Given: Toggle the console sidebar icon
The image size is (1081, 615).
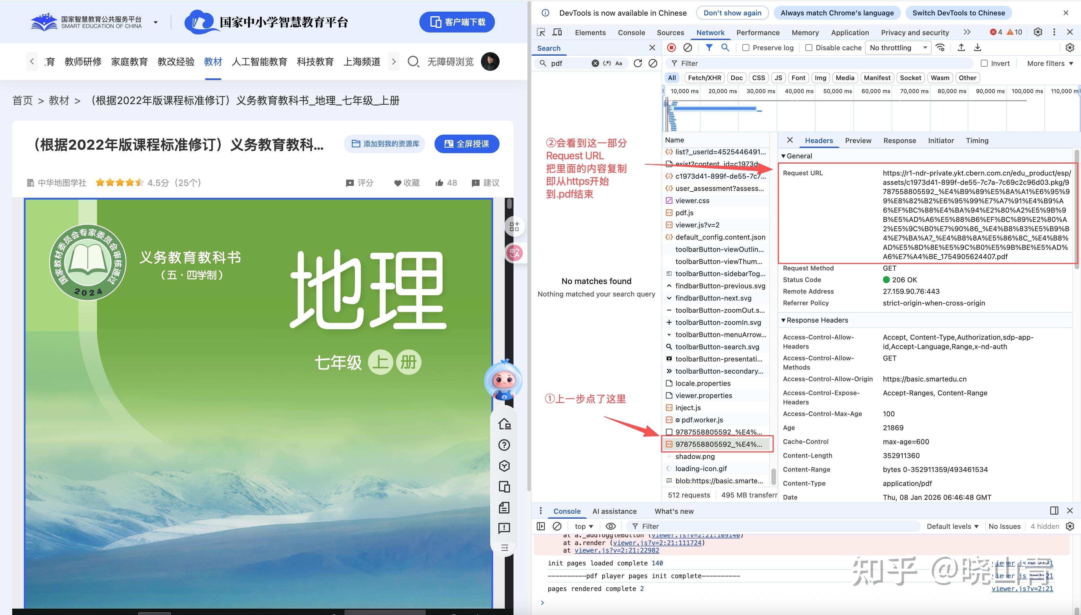Looking at the screenshot, I should (x=541, y=526).
